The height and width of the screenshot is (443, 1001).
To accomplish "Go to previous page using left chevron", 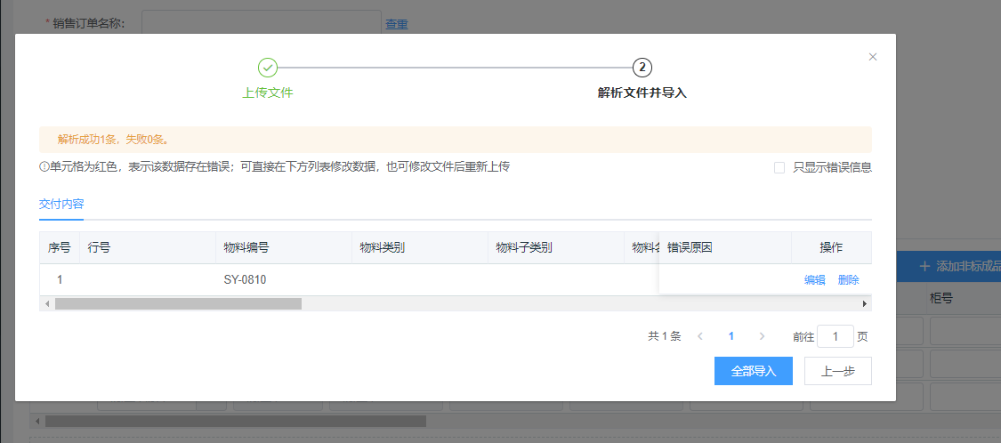I will [x=700, y=336].
